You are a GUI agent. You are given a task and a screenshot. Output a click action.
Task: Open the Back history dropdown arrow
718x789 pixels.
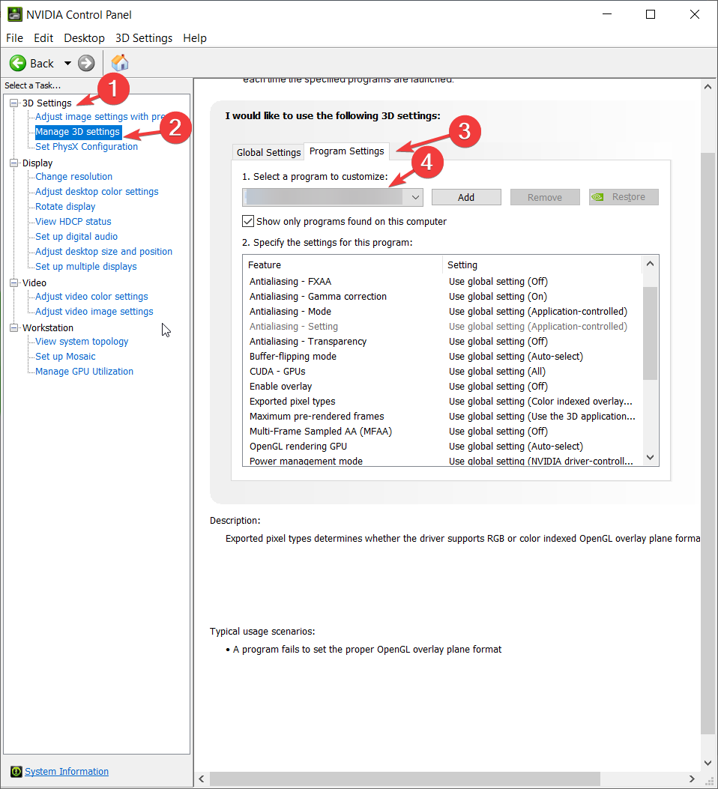67,64
